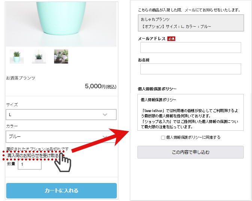Focus the お名前 input field
252x201 pixels.
pos(191,69)
